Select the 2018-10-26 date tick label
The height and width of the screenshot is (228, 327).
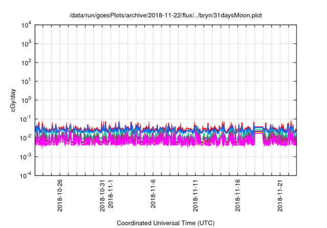[x=60, y=194]
